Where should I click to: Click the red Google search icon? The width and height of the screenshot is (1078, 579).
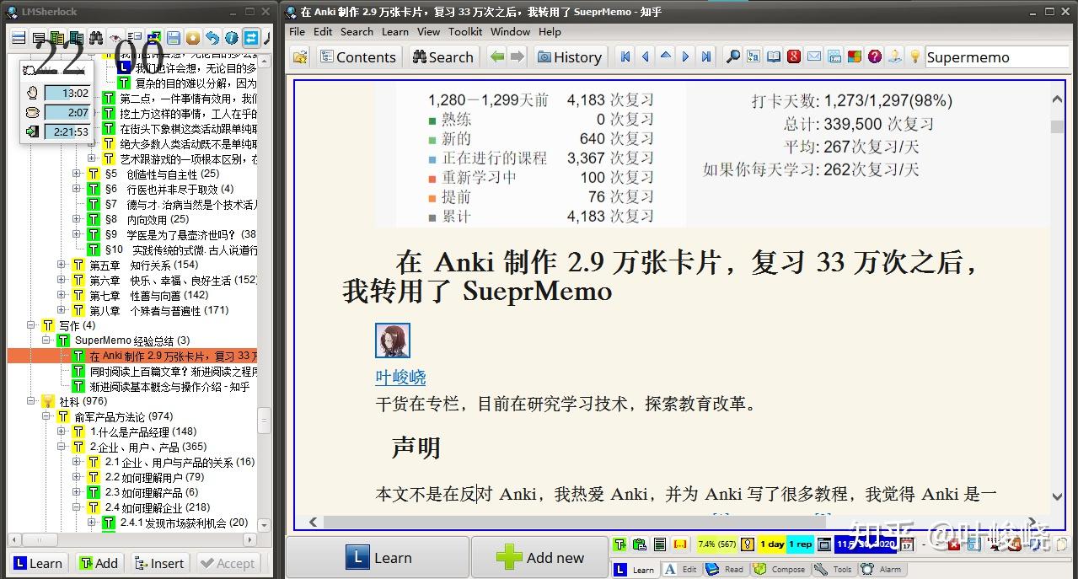point(794,56)
